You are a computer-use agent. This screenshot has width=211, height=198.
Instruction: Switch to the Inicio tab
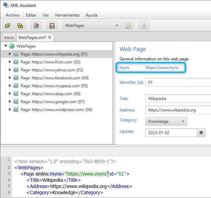click(x=9, y=37)
